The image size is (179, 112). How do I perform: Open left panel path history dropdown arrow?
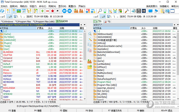84,25
